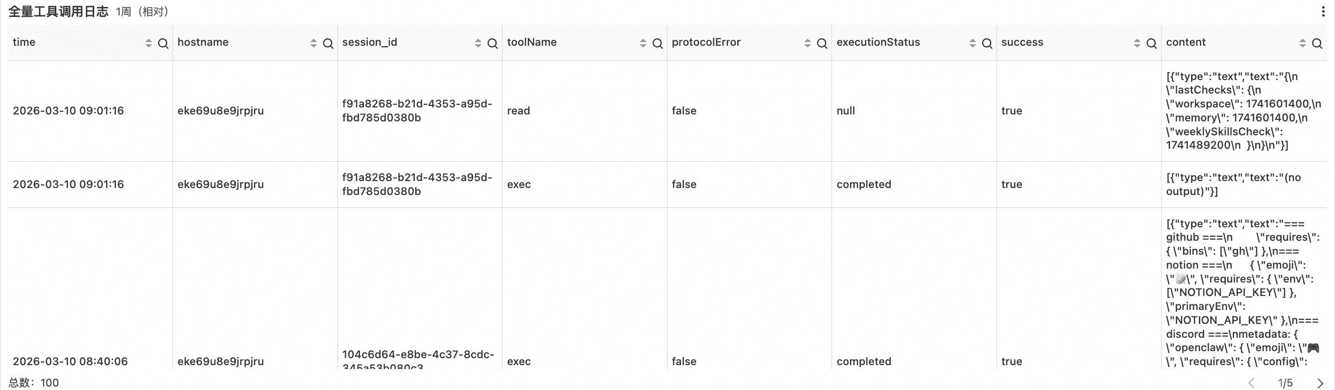Open the panel's three-dot more menu
The width and height of the screenshot is (1335, 390).
pyautogui.click(x=1323, y=12)
